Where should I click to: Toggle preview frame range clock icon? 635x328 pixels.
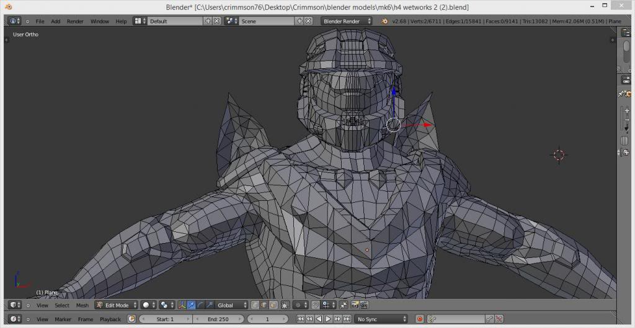[x=131, y=319]
